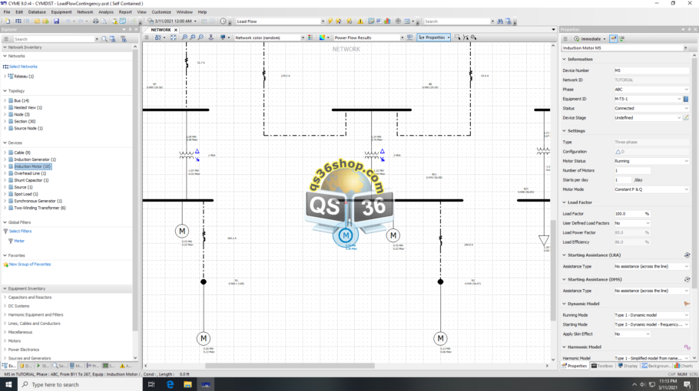
Task: Run the Load Flow analysis lightning bolt icon
Action: pos(330,21)
